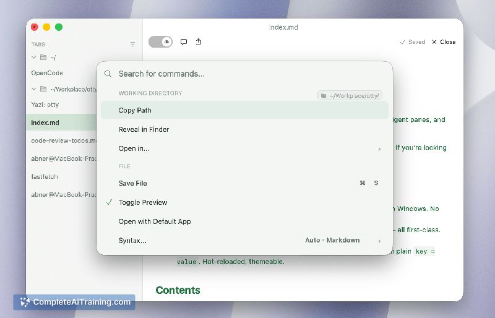Choose Open with Default App

(244, 221)
